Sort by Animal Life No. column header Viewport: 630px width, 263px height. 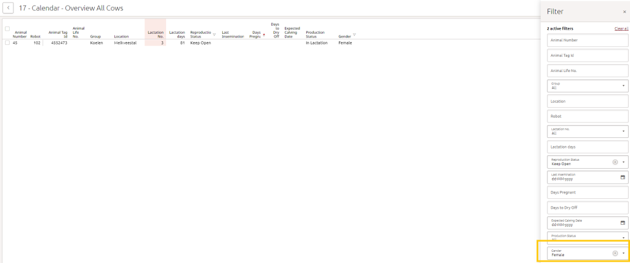click(78, 32)
